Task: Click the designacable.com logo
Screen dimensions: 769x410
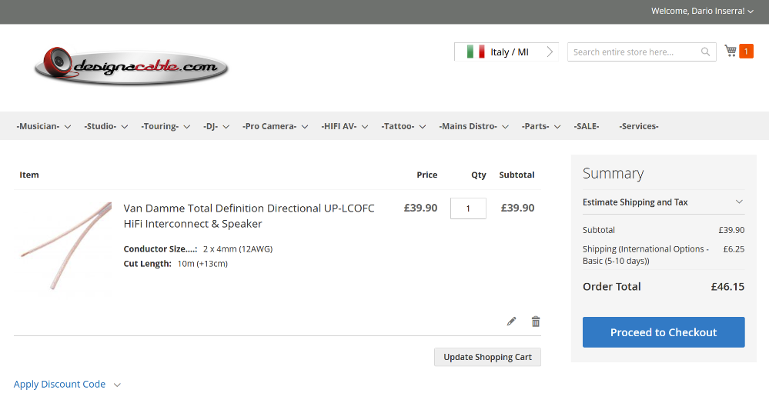Action: pos(131,67)
